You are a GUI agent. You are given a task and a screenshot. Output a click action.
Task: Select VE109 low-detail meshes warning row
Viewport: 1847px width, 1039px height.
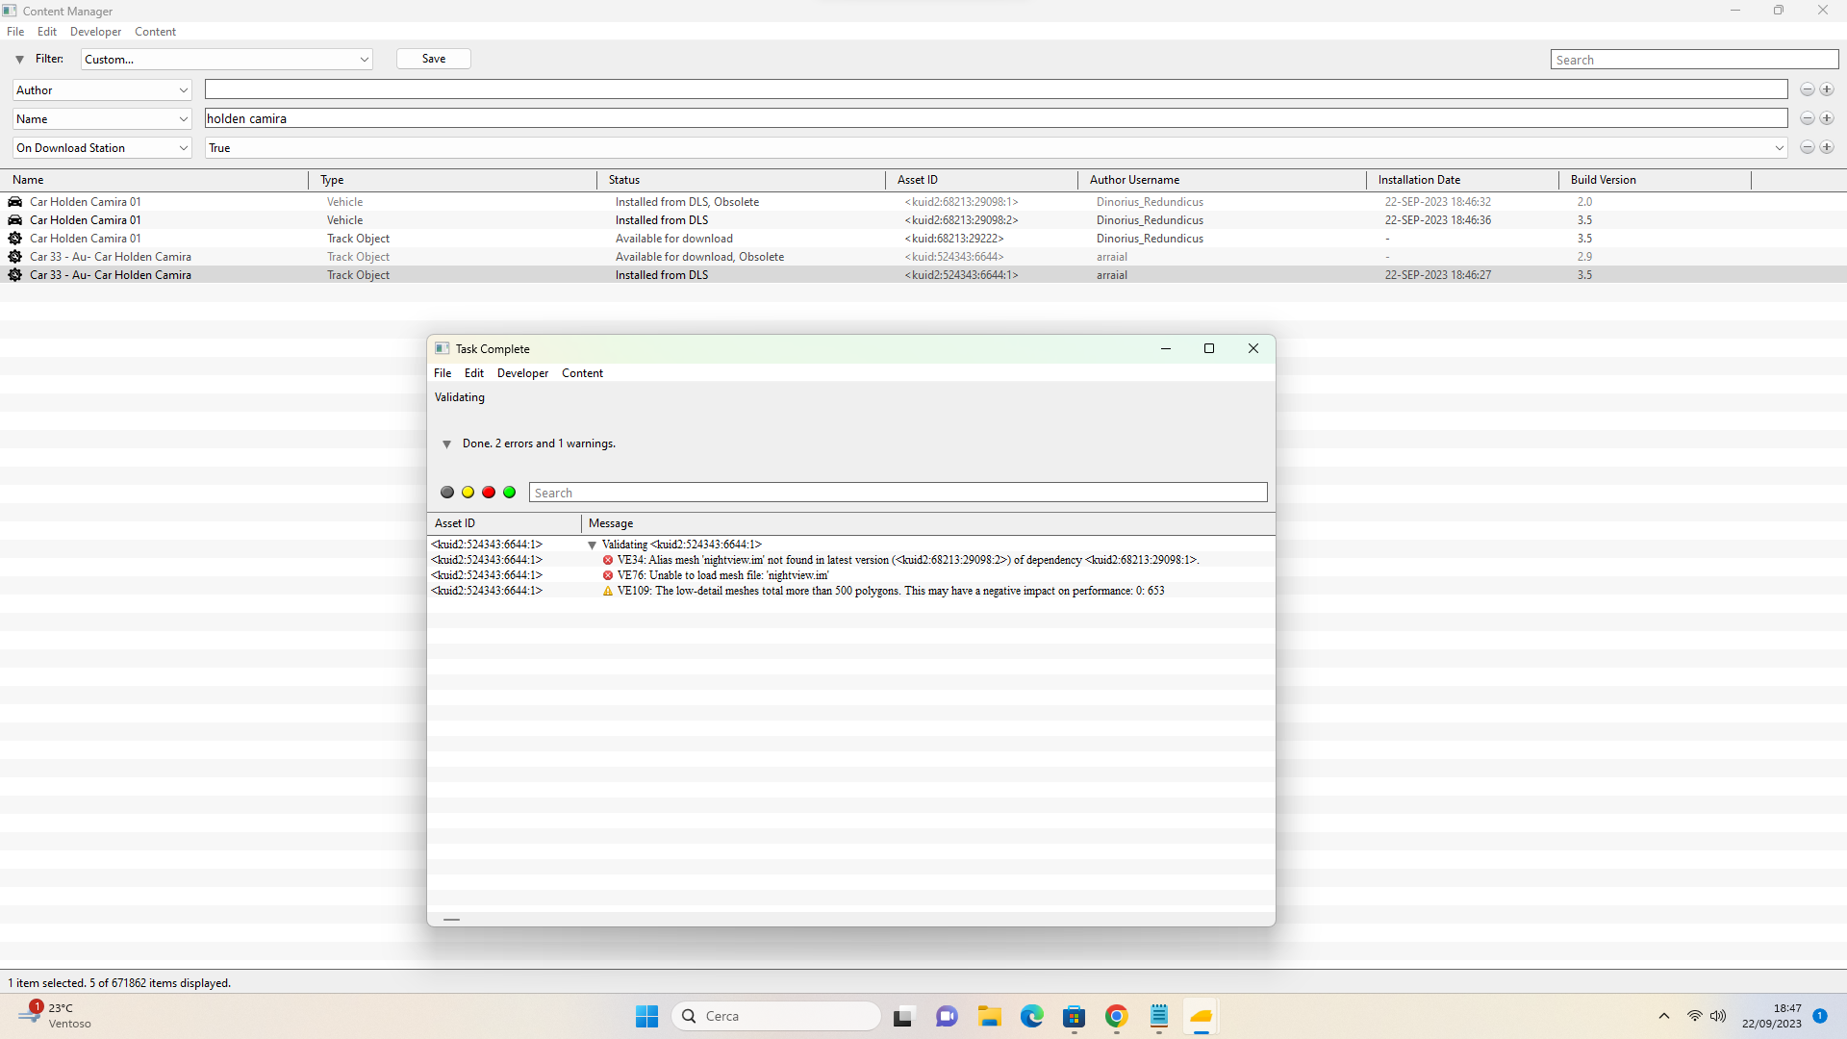(851, 591)
